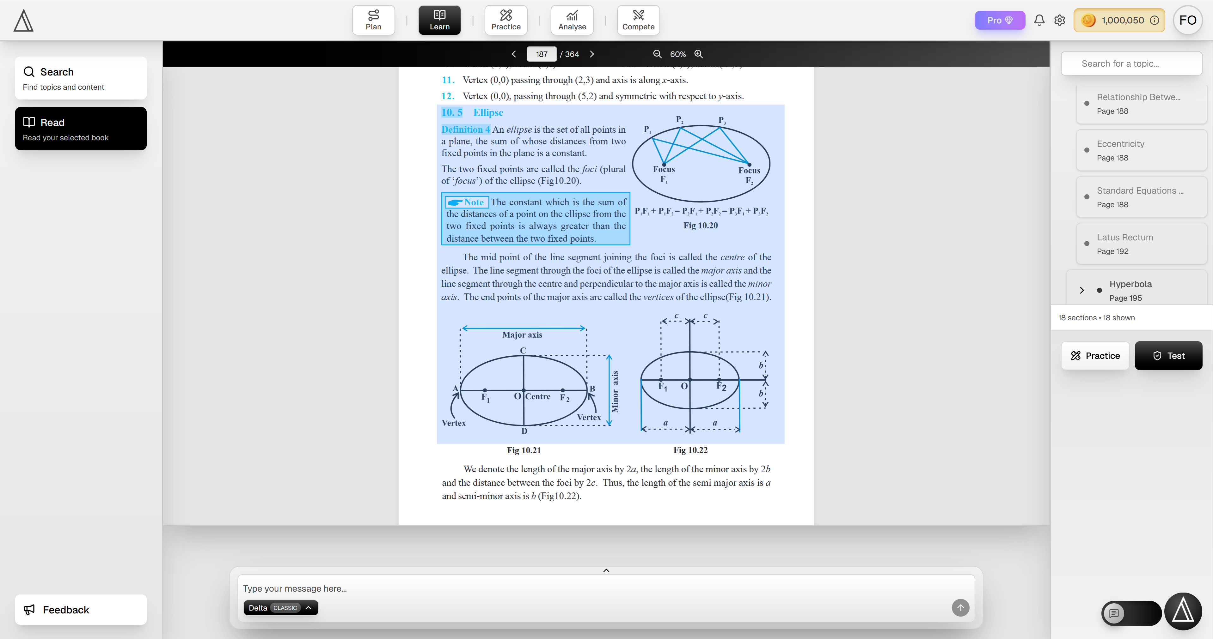Zoom out of the PDF page

[657, 54]
